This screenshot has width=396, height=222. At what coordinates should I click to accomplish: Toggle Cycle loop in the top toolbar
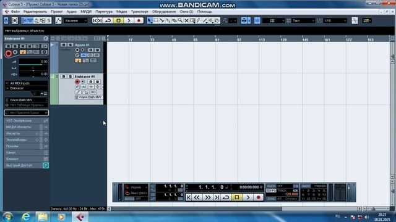tap(108, 20)
